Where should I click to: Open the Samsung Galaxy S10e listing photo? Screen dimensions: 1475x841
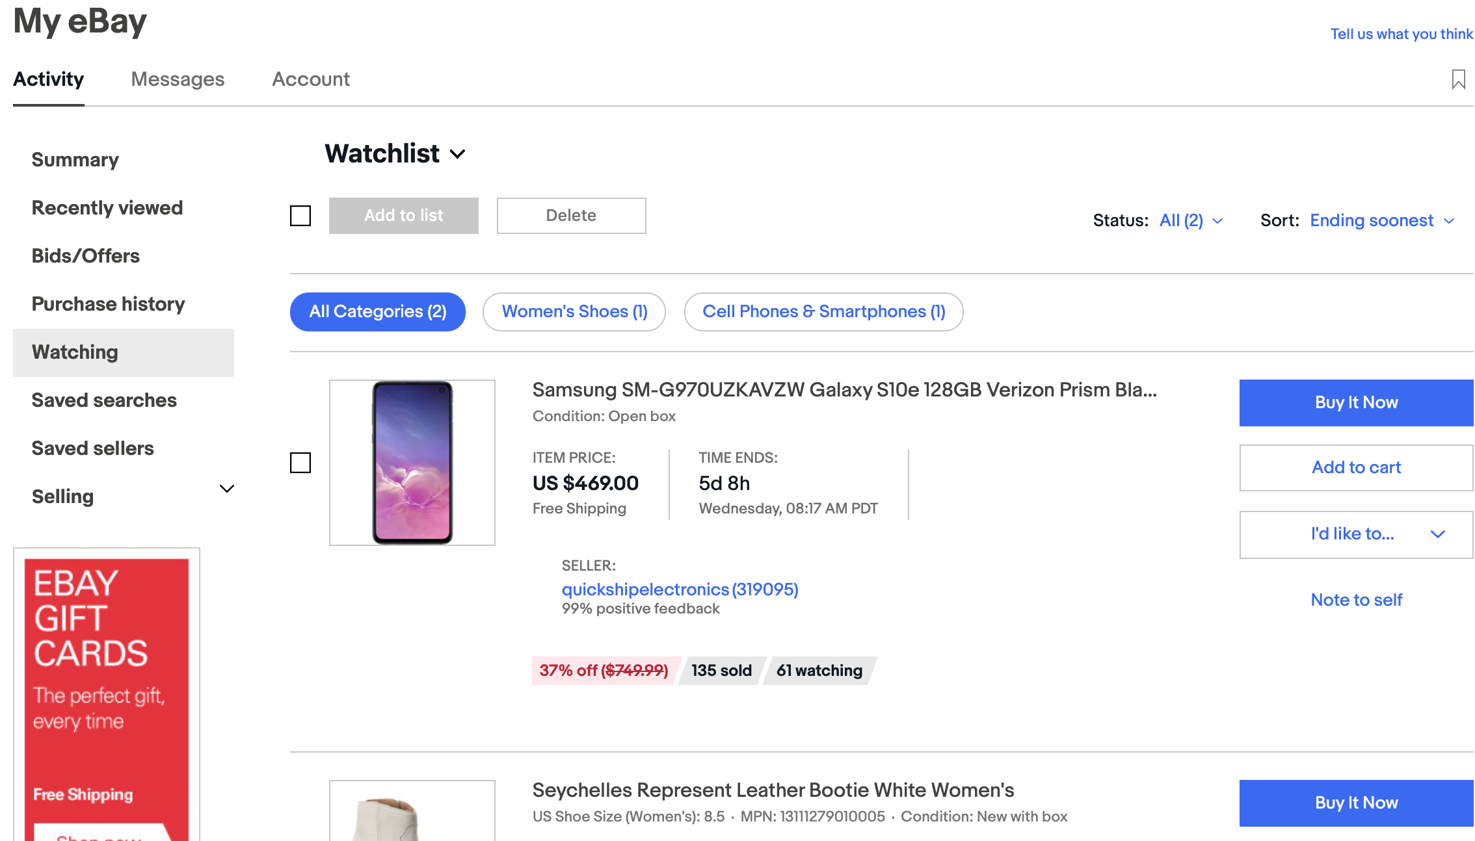(412, 462)
